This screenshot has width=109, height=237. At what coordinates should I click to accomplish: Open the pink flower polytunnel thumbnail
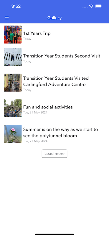tap(13, 134)
